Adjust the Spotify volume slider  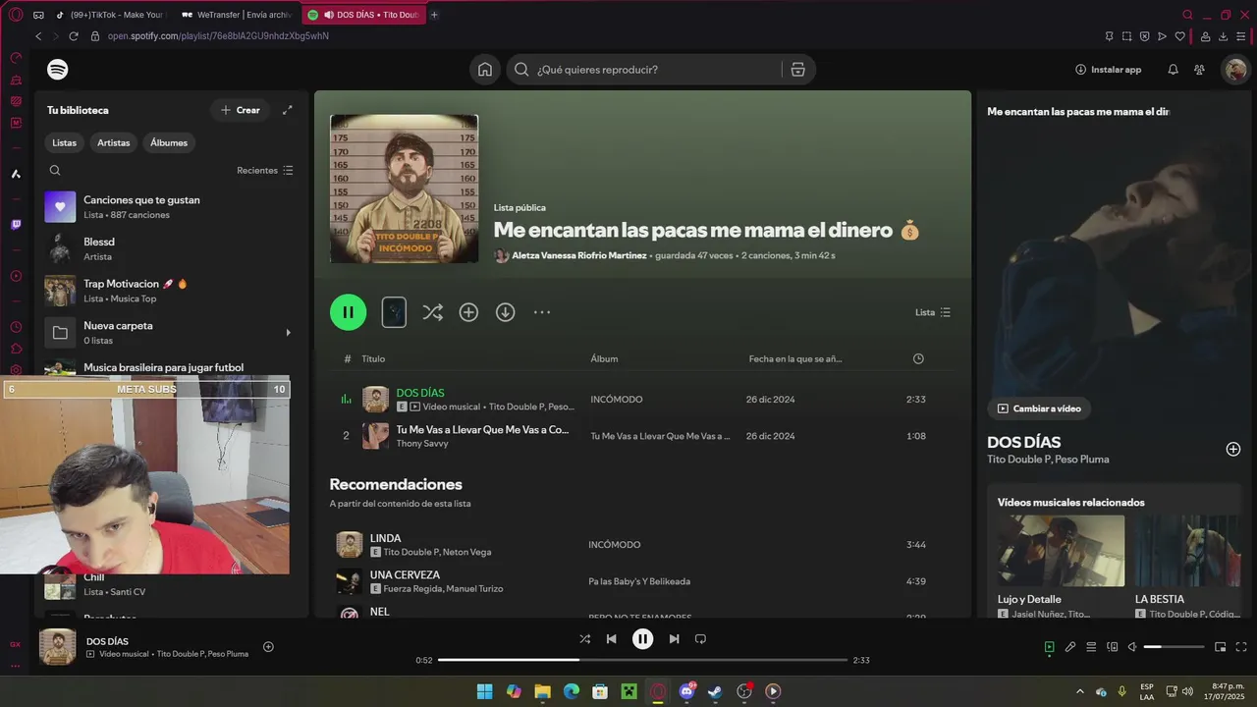(x=1175, y=647)
